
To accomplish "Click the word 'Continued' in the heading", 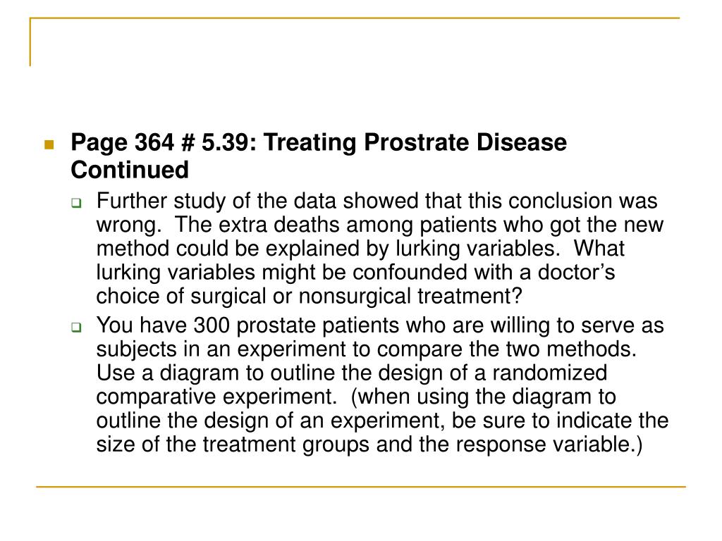I will coord(130,170).
